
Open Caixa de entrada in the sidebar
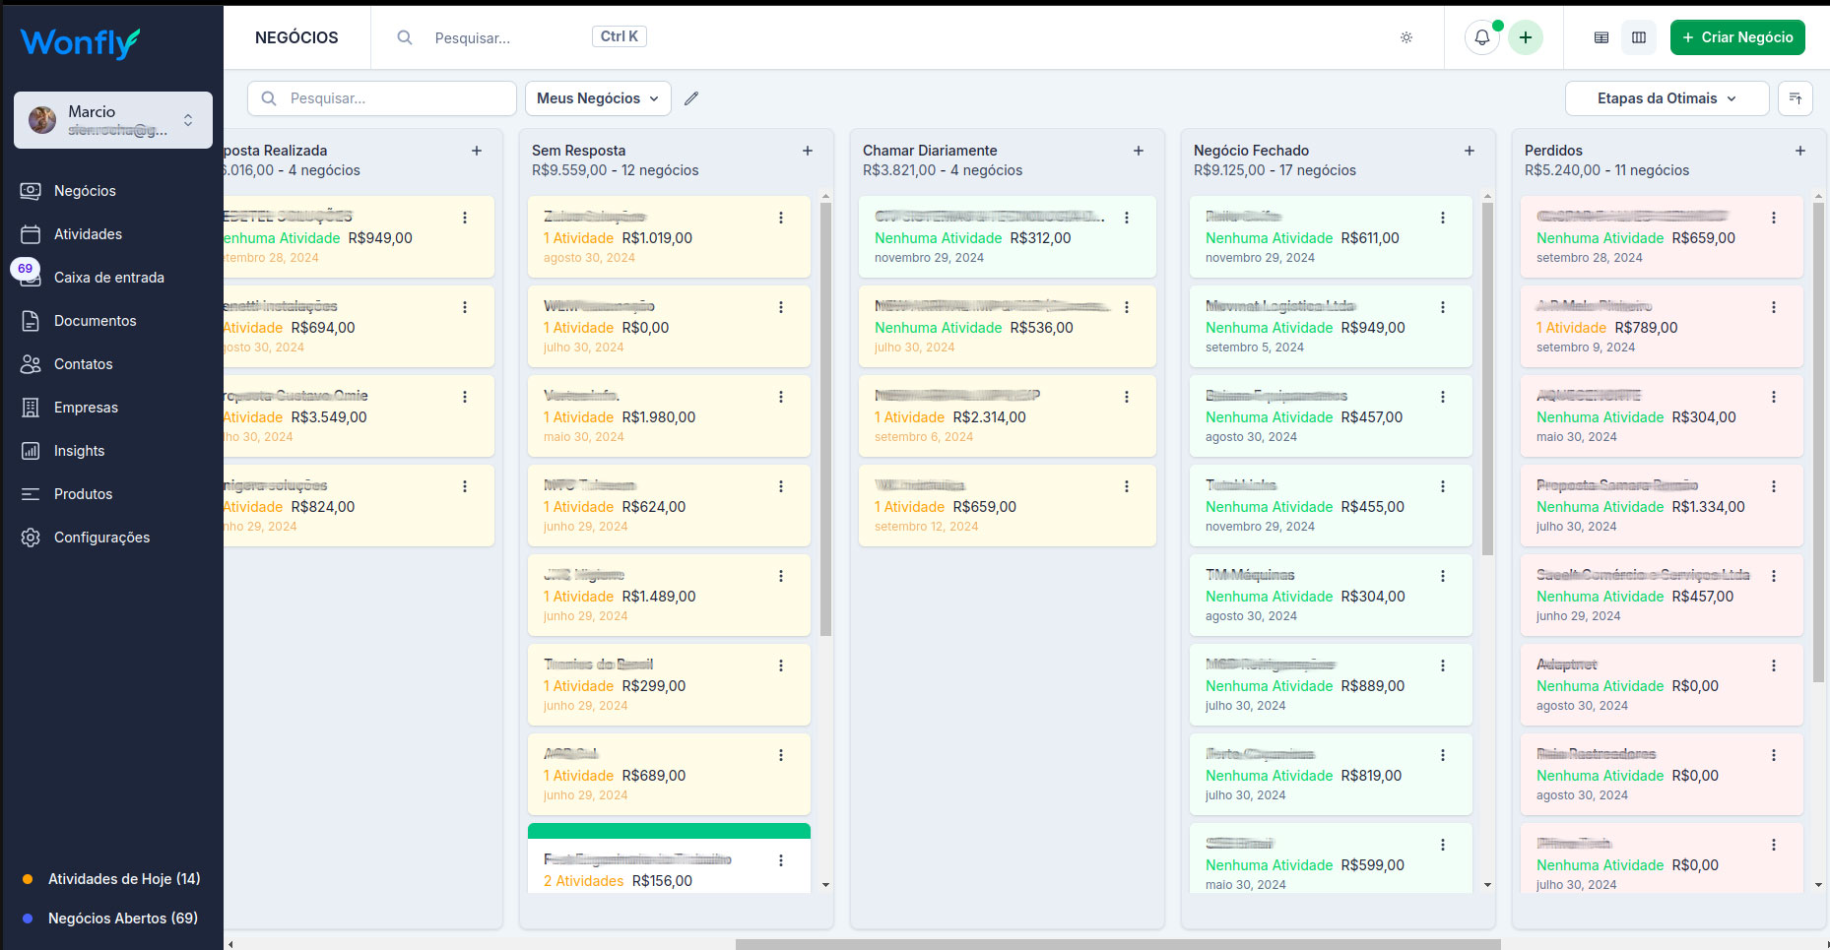coord(108,278)
